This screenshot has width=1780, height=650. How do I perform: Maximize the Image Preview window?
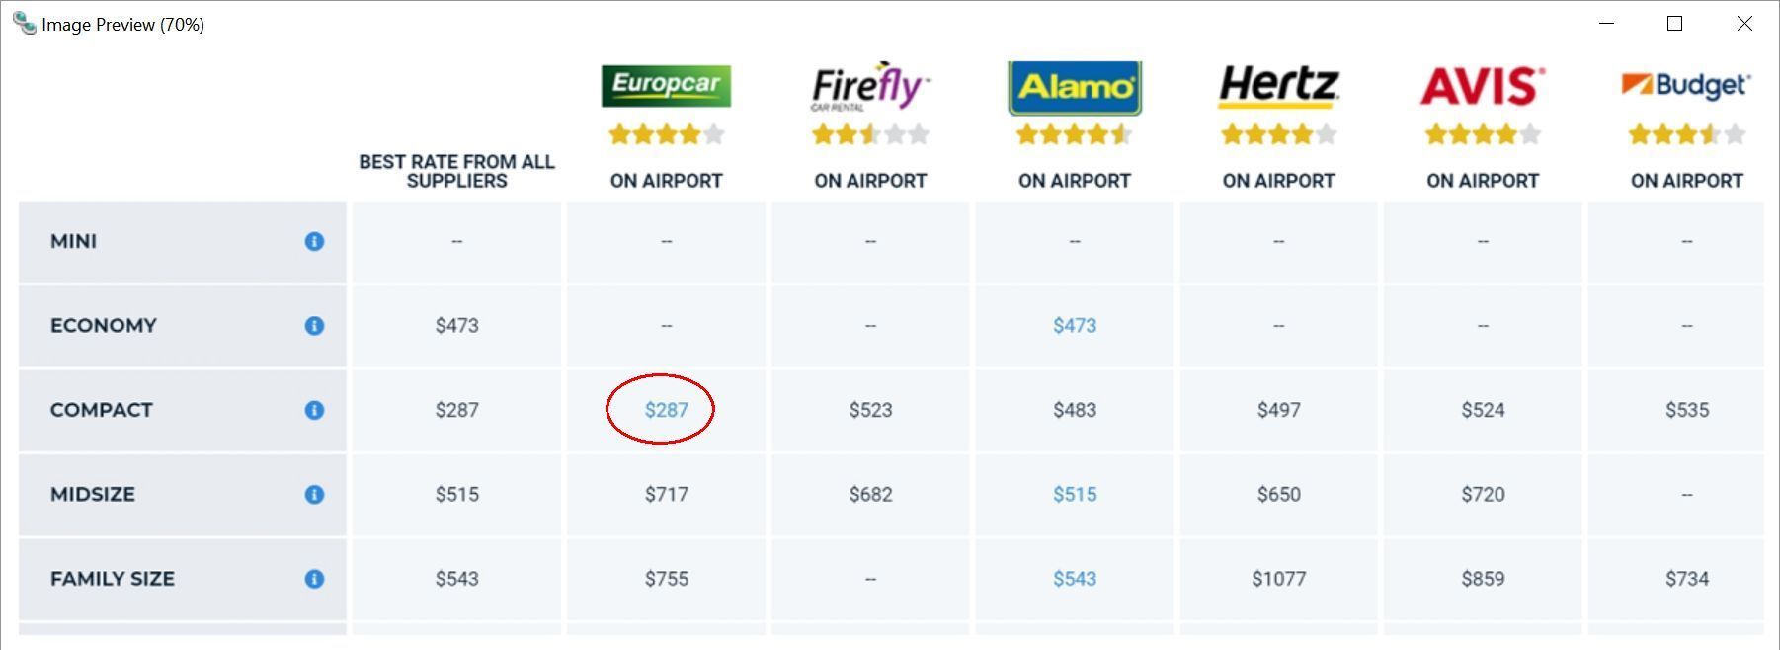point(1674,23)
